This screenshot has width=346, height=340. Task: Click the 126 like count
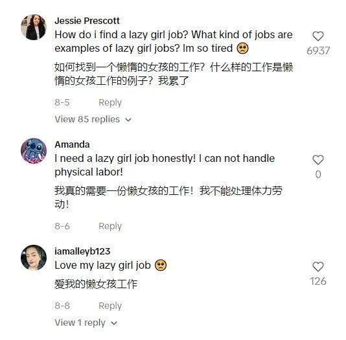tap(318, 281)
